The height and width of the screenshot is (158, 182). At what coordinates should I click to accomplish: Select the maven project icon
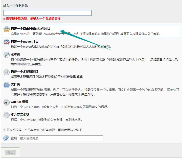click(x=7, y=42)
